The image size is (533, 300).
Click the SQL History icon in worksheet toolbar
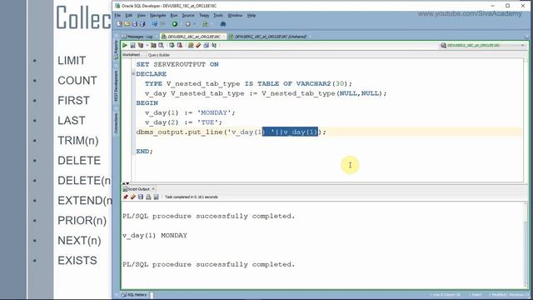point(206,45)
